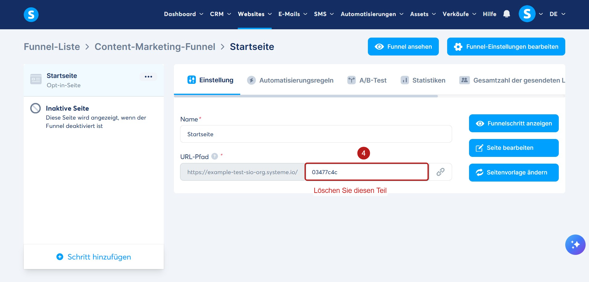Viewport: 589px width, 282px height.
Task: Click Funnel-Einstellungen bearbeiten button
Action: [x=506, y=47]
